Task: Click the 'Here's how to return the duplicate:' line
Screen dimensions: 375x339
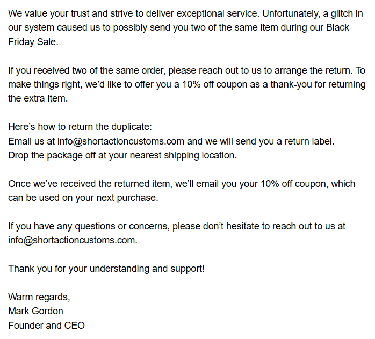Action: click(x=80, y=127)
